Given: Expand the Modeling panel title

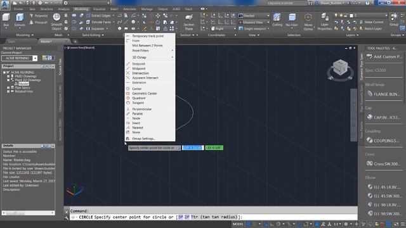Looking at the screenshot, I should (25, 35).
